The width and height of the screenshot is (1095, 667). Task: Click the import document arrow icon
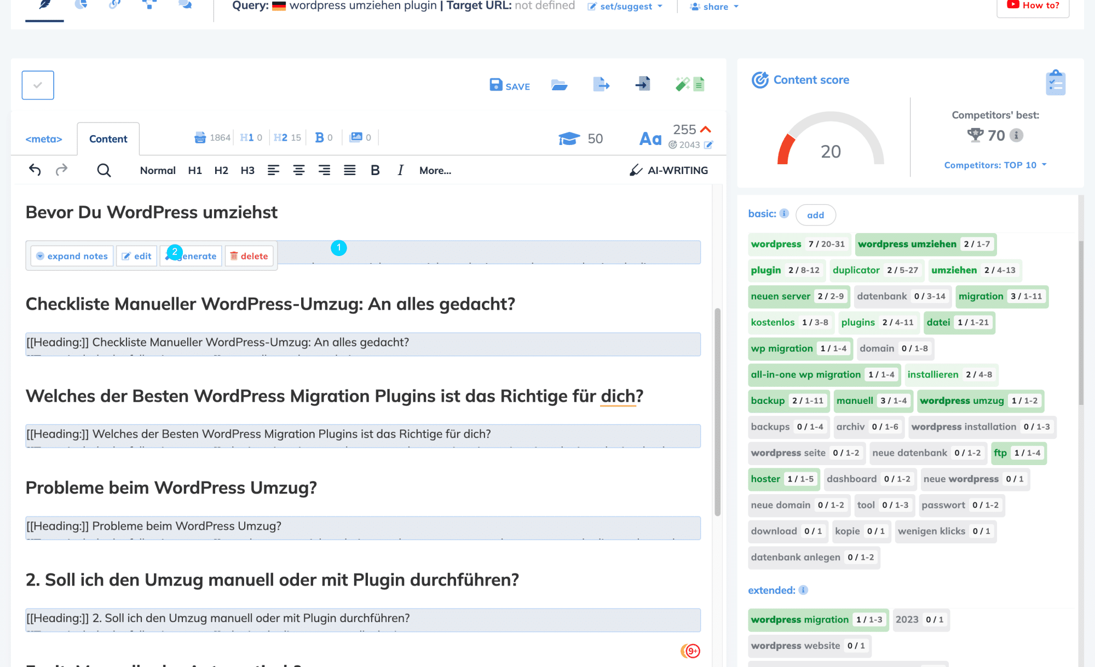coord(643,84)
